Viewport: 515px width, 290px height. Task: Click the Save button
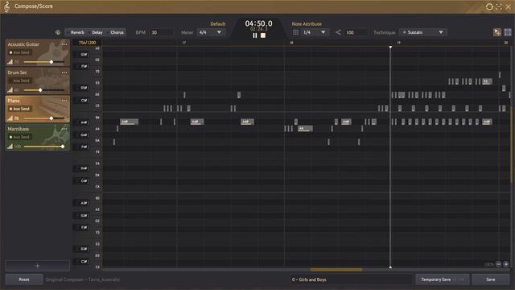pyautogui.click(x=491, y=280)
